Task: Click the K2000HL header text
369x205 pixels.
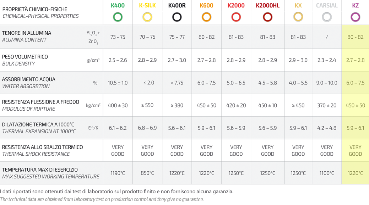Action: [x=267, y=5]
